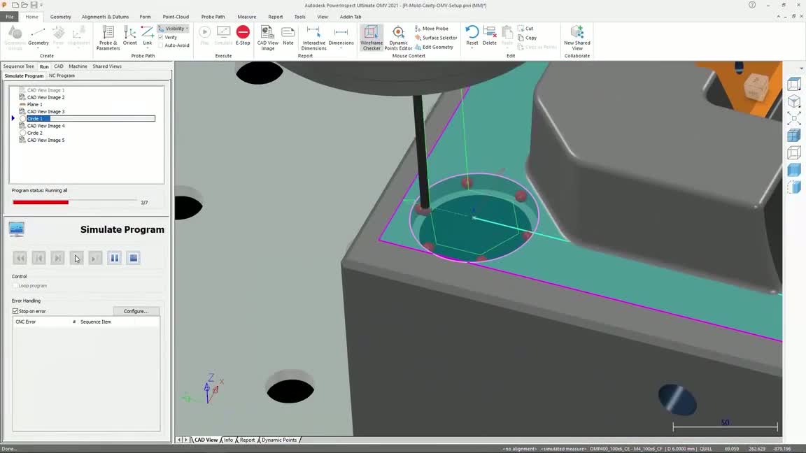The image size is (806, 453).
Task: Select Circle 2 in the program list
Action: pyautogui.click(x=34, y=133)
